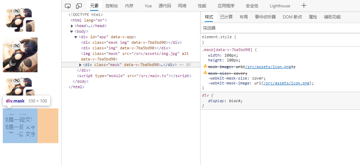Toggle device emulation icon
This screenshot has height=165, width=360.
coord(79,6)
